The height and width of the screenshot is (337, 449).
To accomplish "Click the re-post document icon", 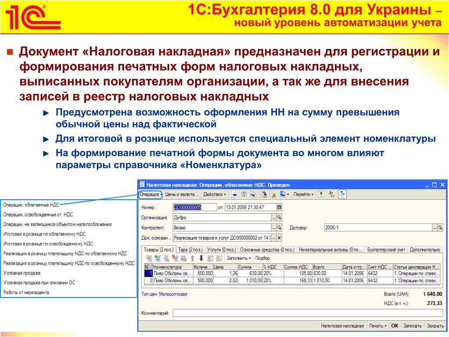I will pyautogui.click(x=244, y=194).
